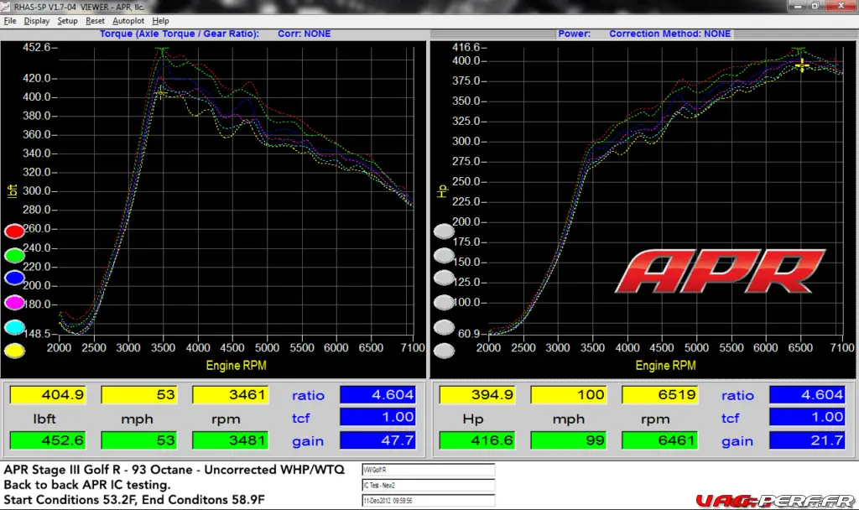Toggle the cyan run on torque graph
This screenshot has height=510, width=859.
pyautogui.click(x=15, y=327)
